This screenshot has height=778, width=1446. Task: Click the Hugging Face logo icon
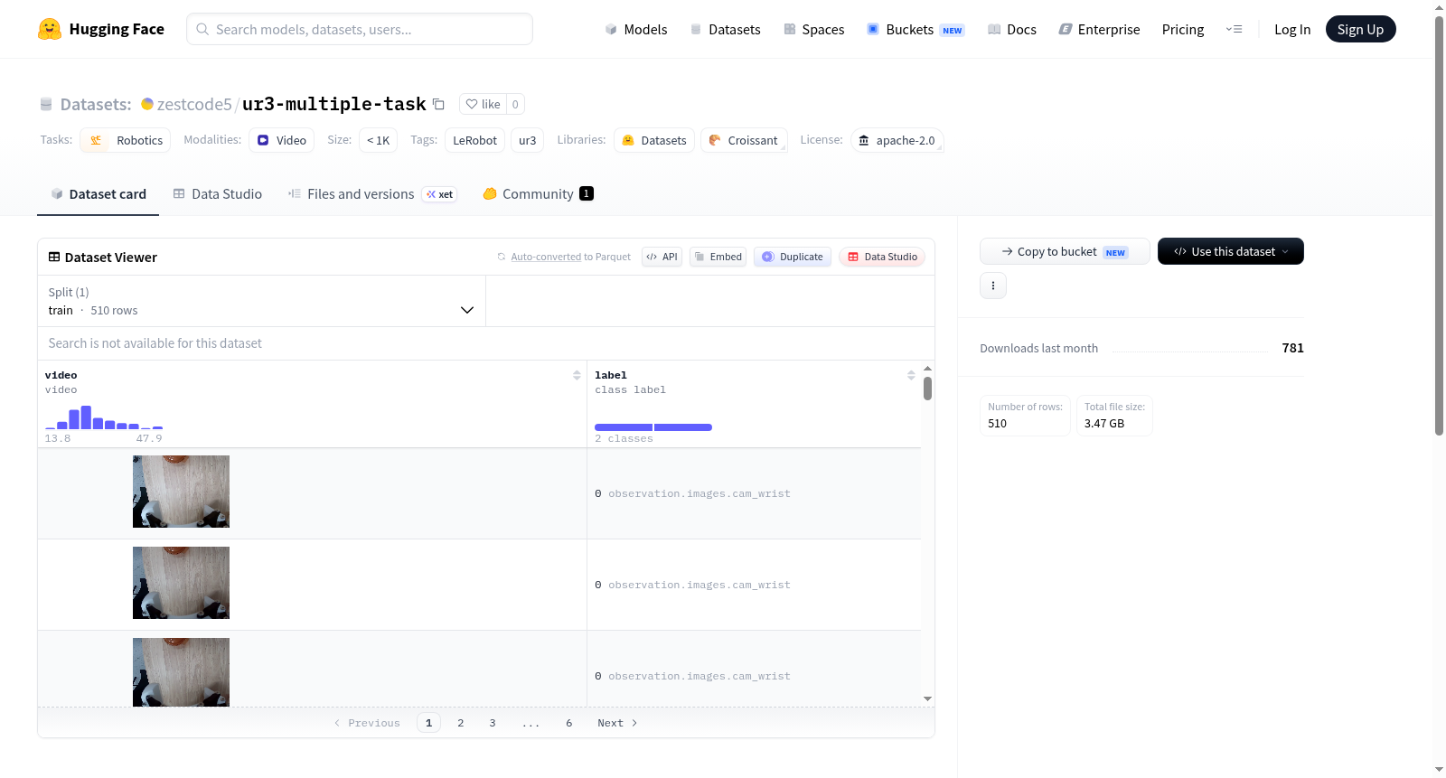pos(50,29)
